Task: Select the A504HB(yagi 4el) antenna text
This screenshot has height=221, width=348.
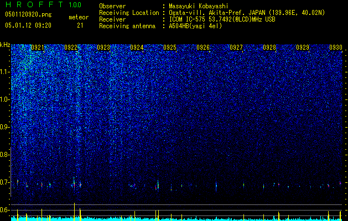Action: (195, 26)
